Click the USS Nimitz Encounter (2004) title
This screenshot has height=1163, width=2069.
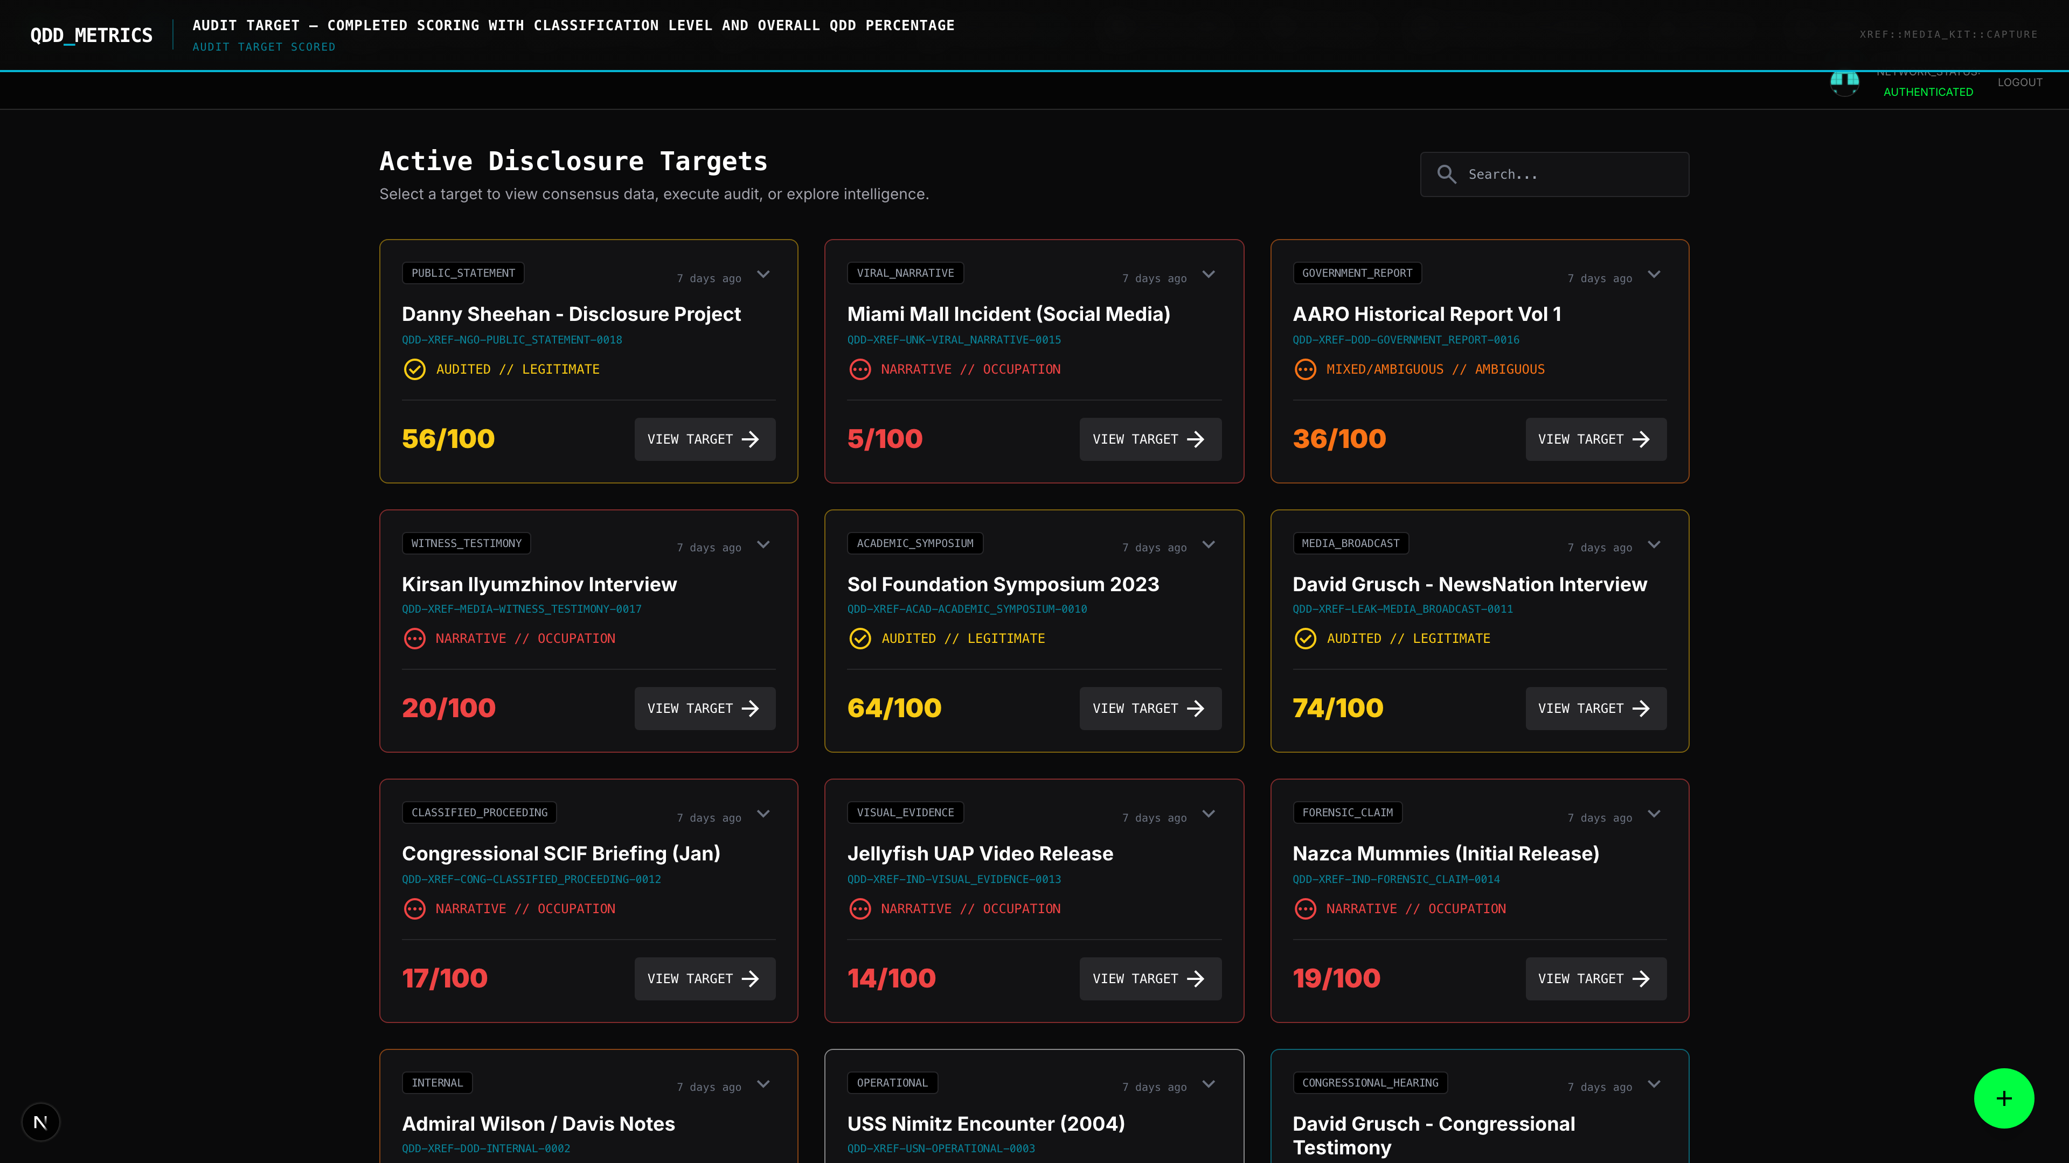[x=985, y=1124]
